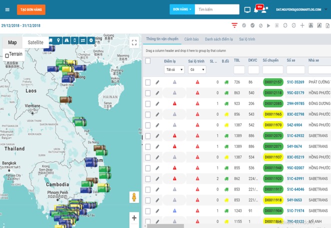Click the map settings gear icon
This screenshot has width=331, height=228.
pyautogui.click(x=91, y=40)
